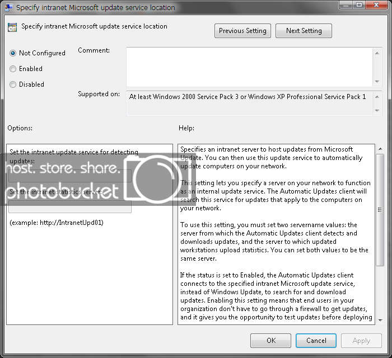Minimize the dialog window

pos(346,4)
